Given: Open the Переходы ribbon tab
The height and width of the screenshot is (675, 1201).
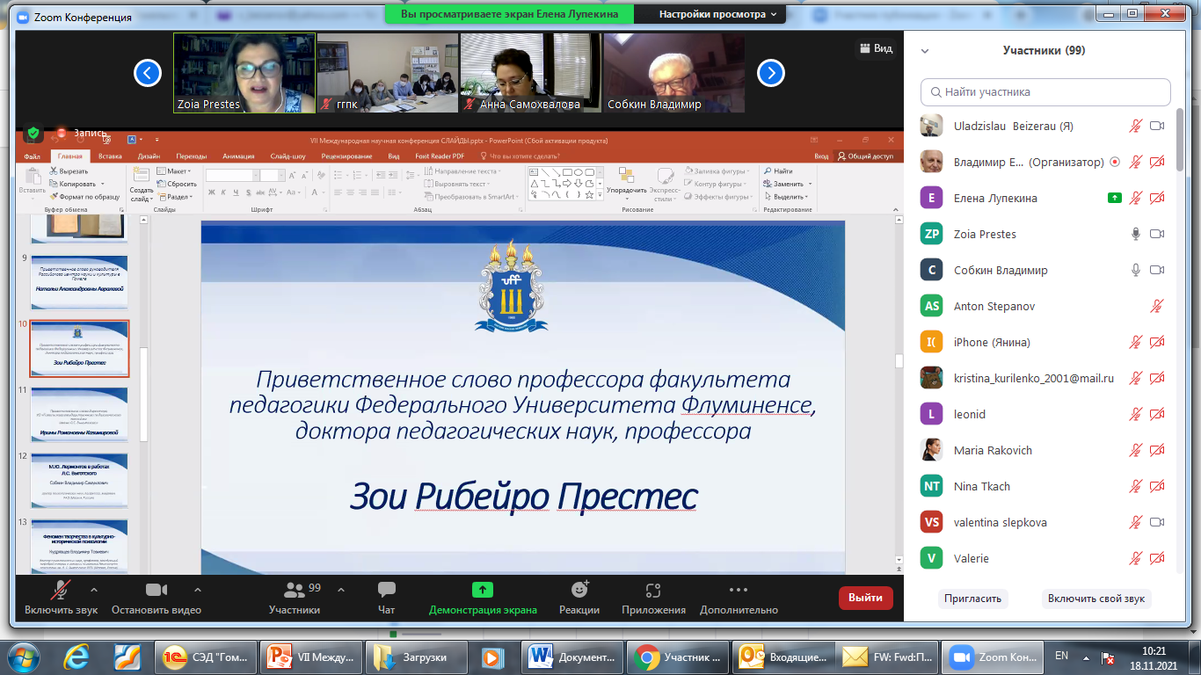Looking at the screenshot, I should tap(191, 156).
